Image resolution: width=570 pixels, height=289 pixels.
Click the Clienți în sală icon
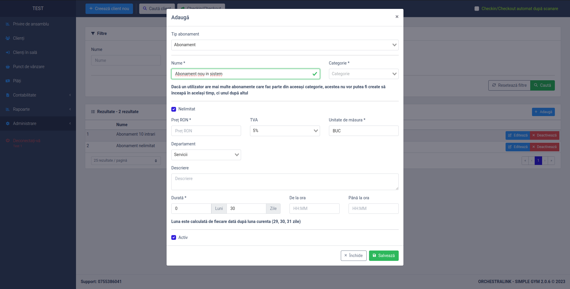coord(8,52)
